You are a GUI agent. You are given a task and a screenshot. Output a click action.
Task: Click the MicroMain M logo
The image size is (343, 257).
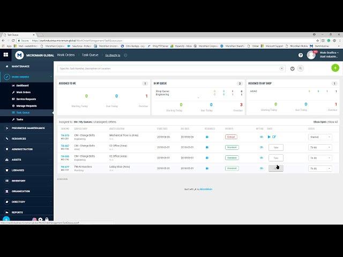[19, 55]
